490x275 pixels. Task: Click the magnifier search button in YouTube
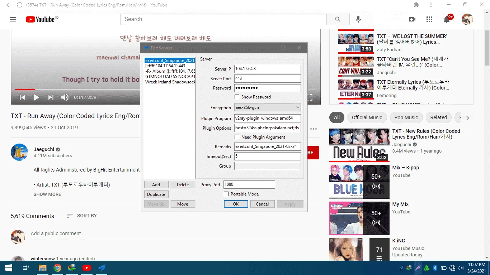click(338, 19)
